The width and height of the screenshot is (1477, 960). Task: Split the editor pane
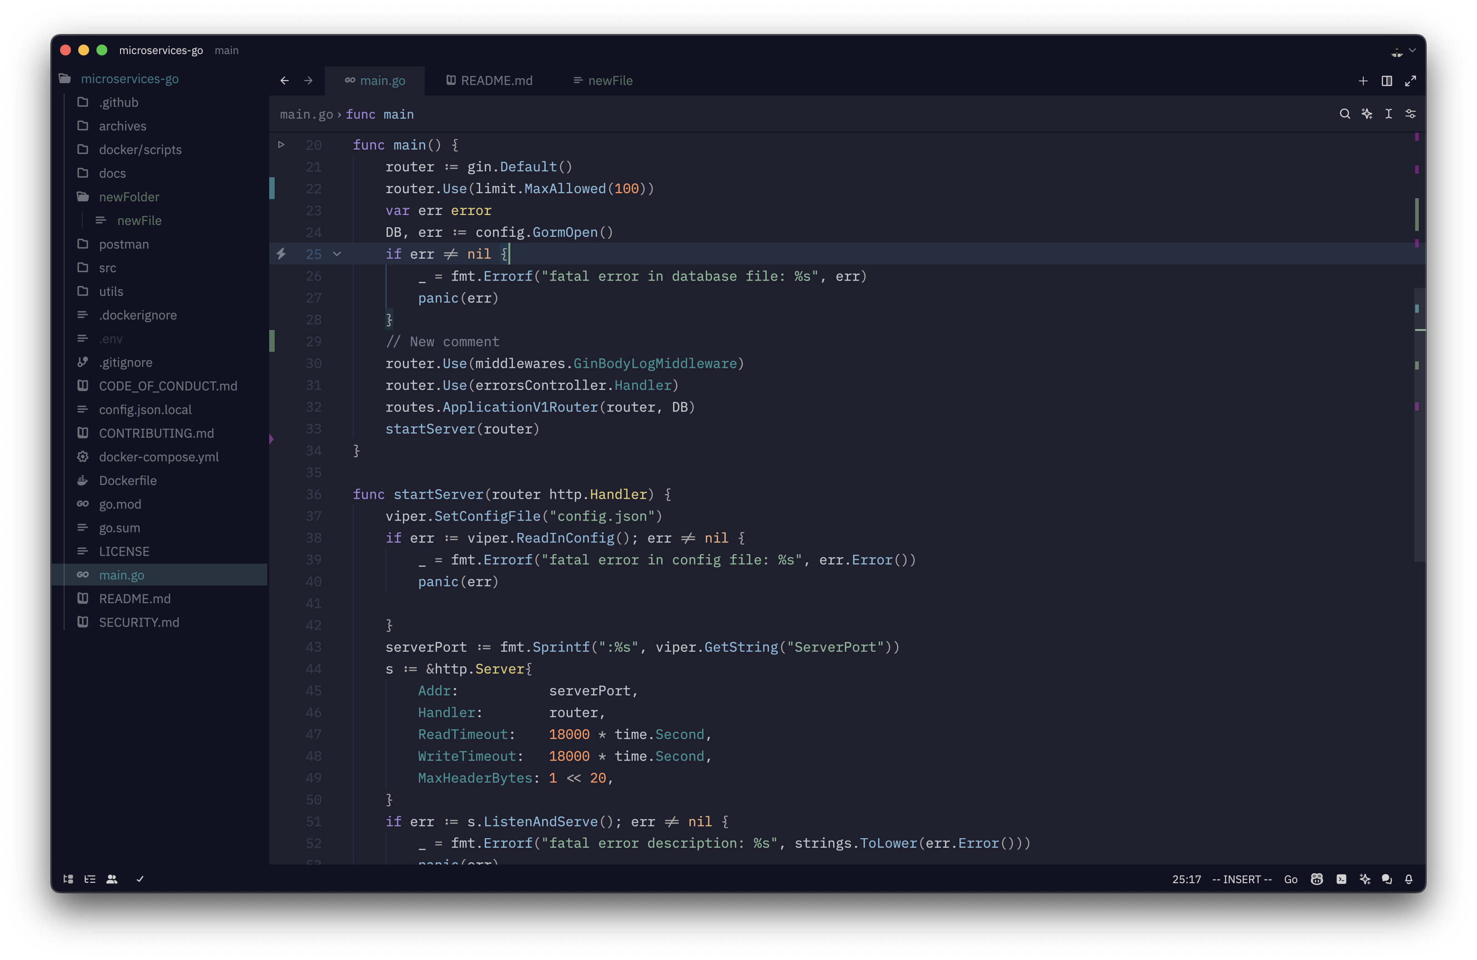point(1387,80)
